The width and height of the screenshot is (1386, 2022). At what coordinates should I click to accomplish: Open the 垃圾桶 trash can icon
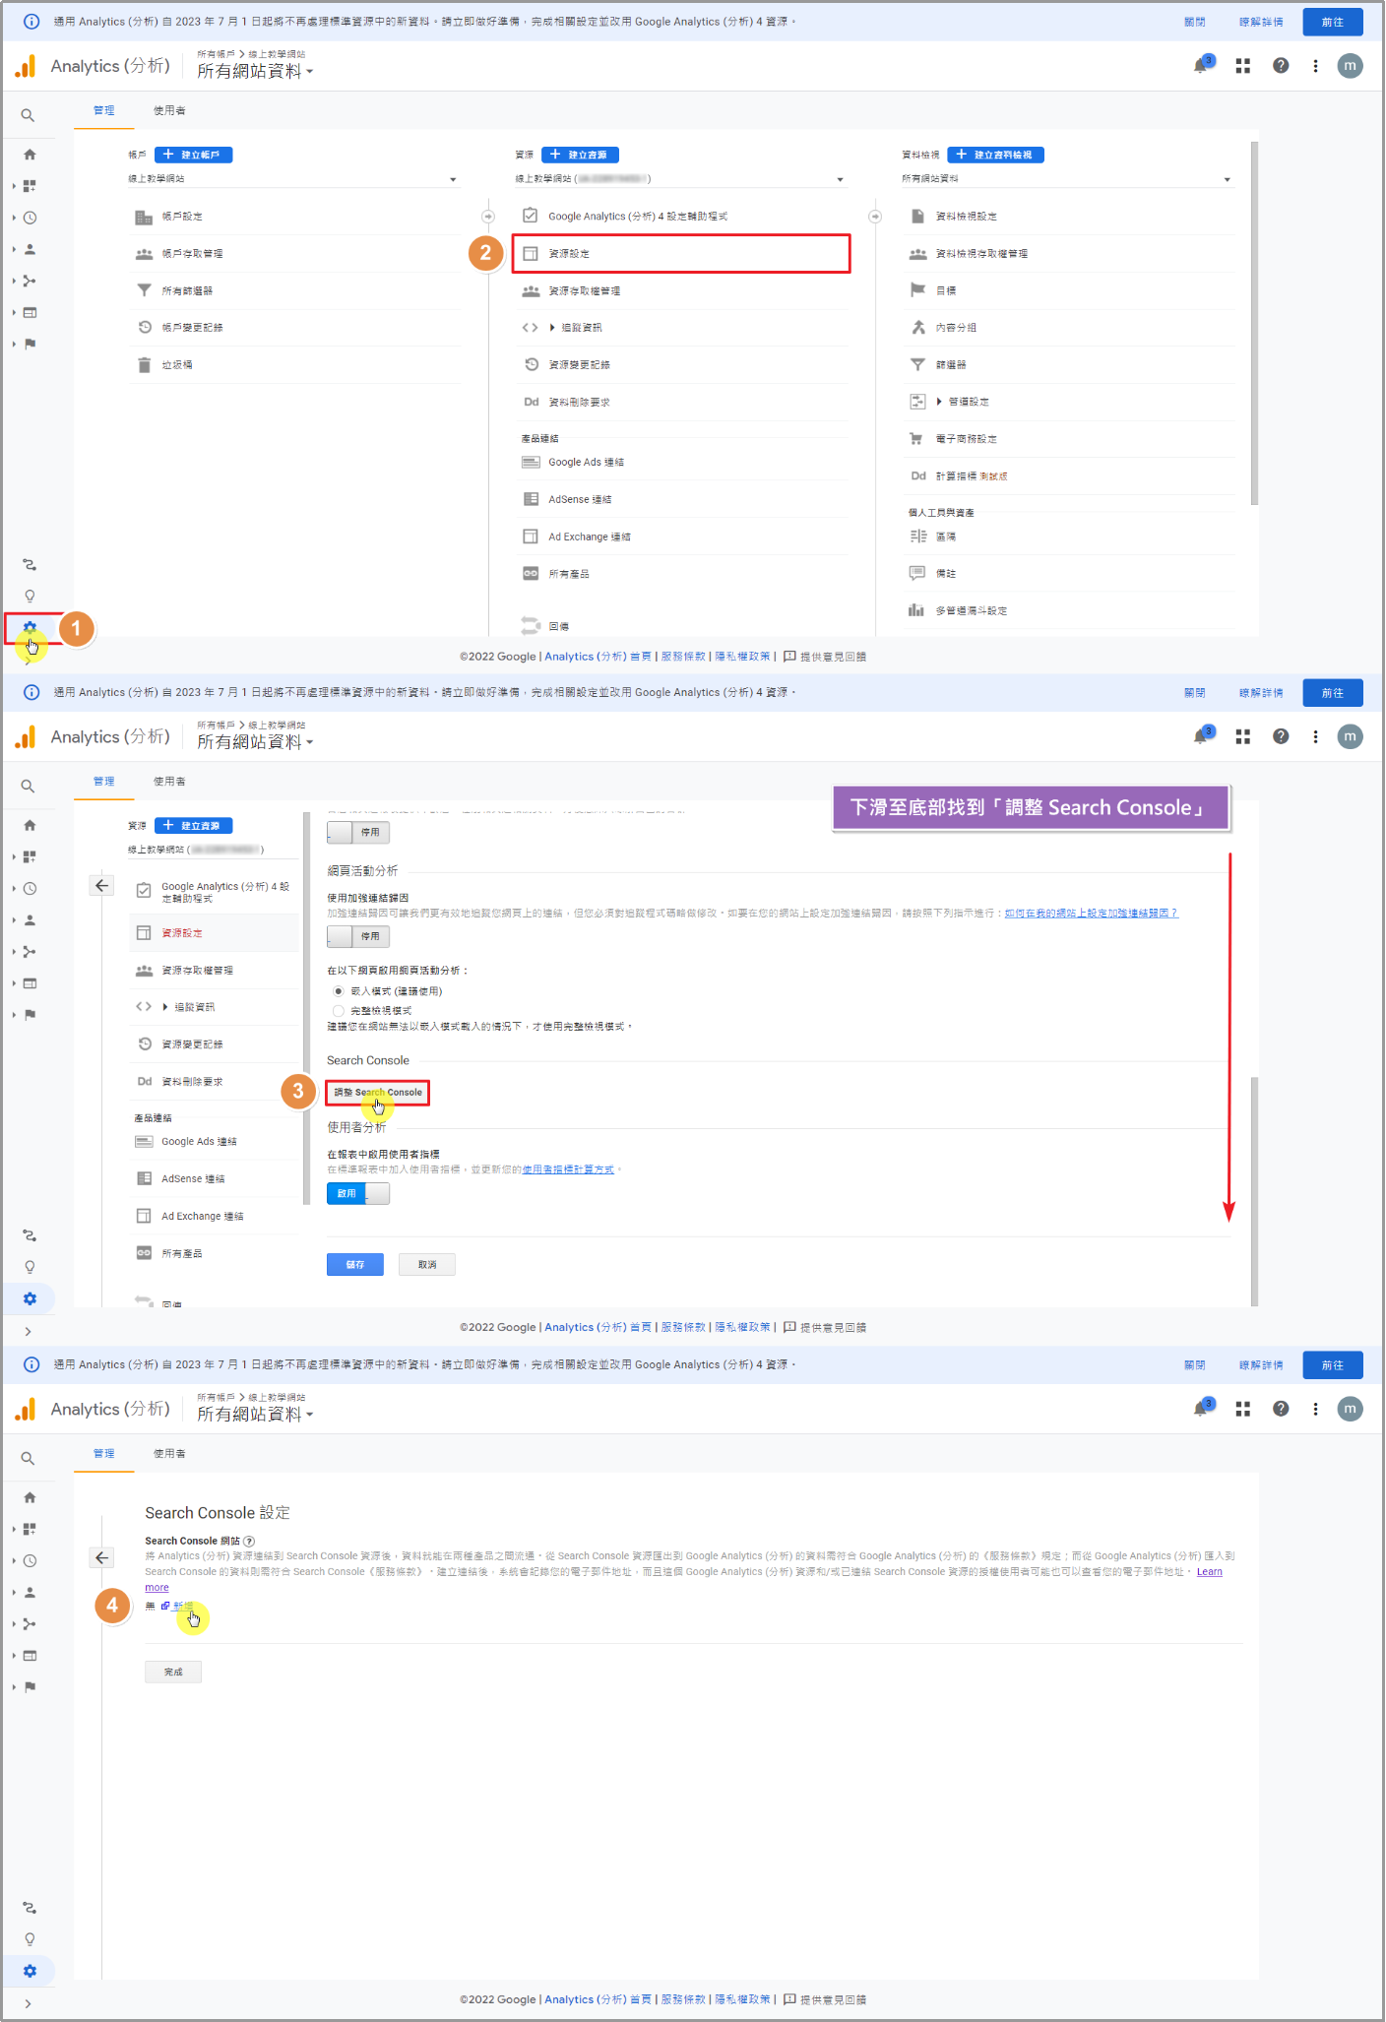144,365
